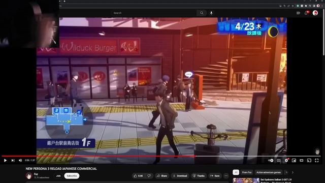The width and height of the screenshot is (325, 183).
Task: Switch to miniplayer mode
Action: (x=294, y=161)
